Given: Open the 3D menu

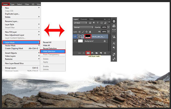Looking at the screenshot, I should pos(33,4).
